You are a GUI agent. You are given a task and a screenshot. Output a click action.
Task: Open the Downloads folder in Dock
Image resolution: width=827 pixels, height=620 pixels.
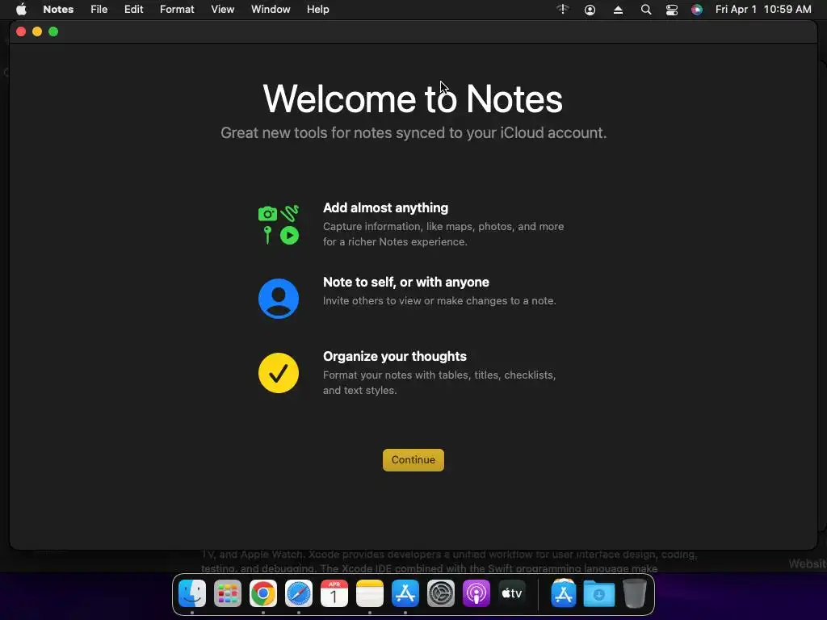pyautogui.click(x=599, y=593)
